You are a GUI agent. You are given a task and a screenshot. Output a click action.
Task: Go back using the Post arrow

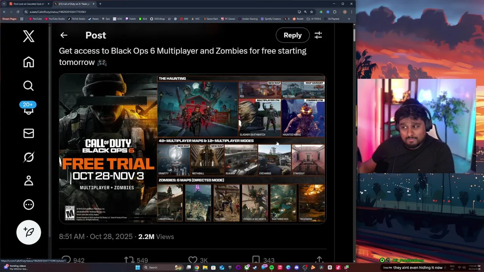coord(64,35)
